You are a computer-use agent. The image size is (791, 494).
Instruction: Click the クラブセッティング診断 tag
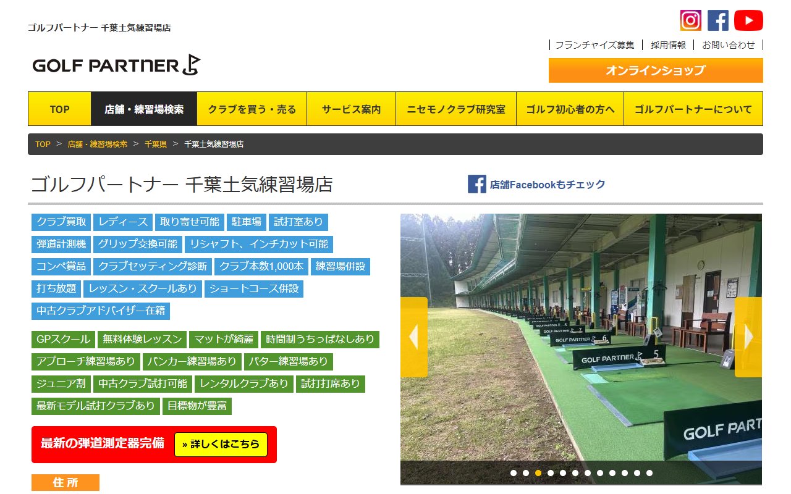tap(153, 267)
